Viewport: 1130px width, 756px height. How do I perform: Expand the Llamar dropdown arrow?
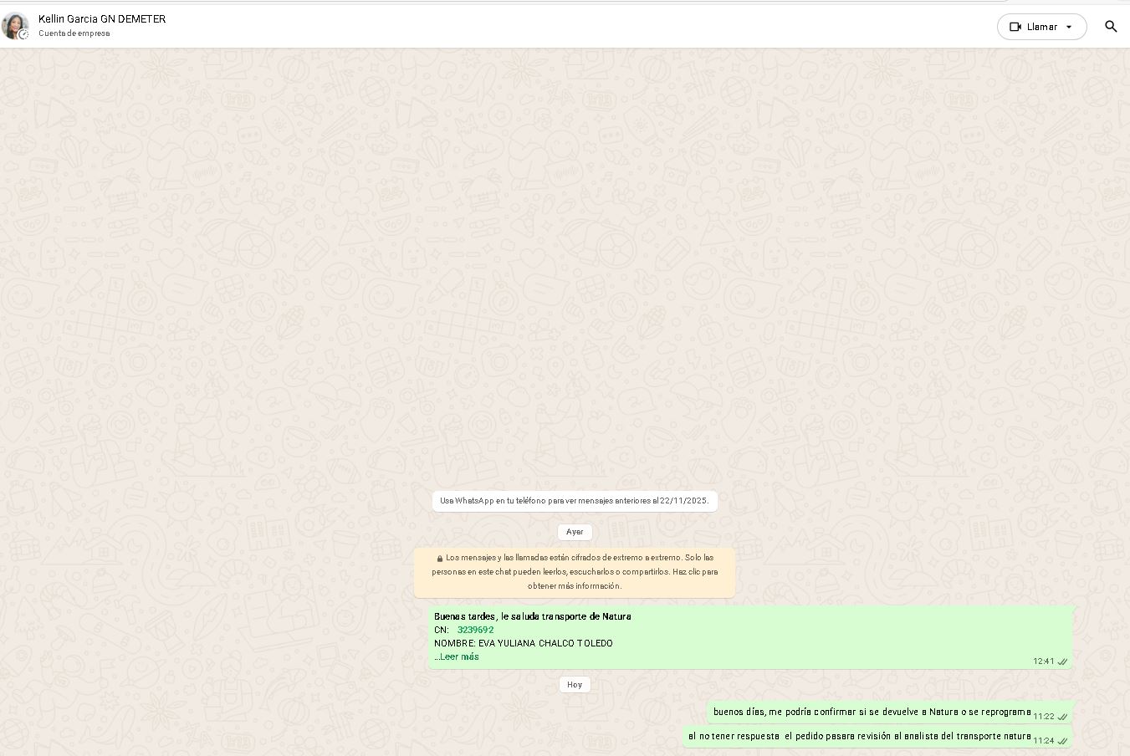(x=1069, y=27)
